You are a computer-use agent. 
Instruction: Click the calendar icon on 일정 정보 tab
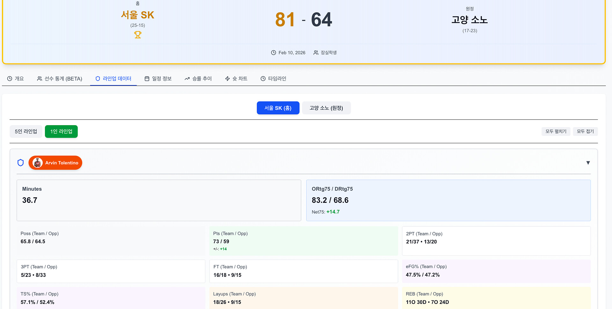tap(147, 79)
